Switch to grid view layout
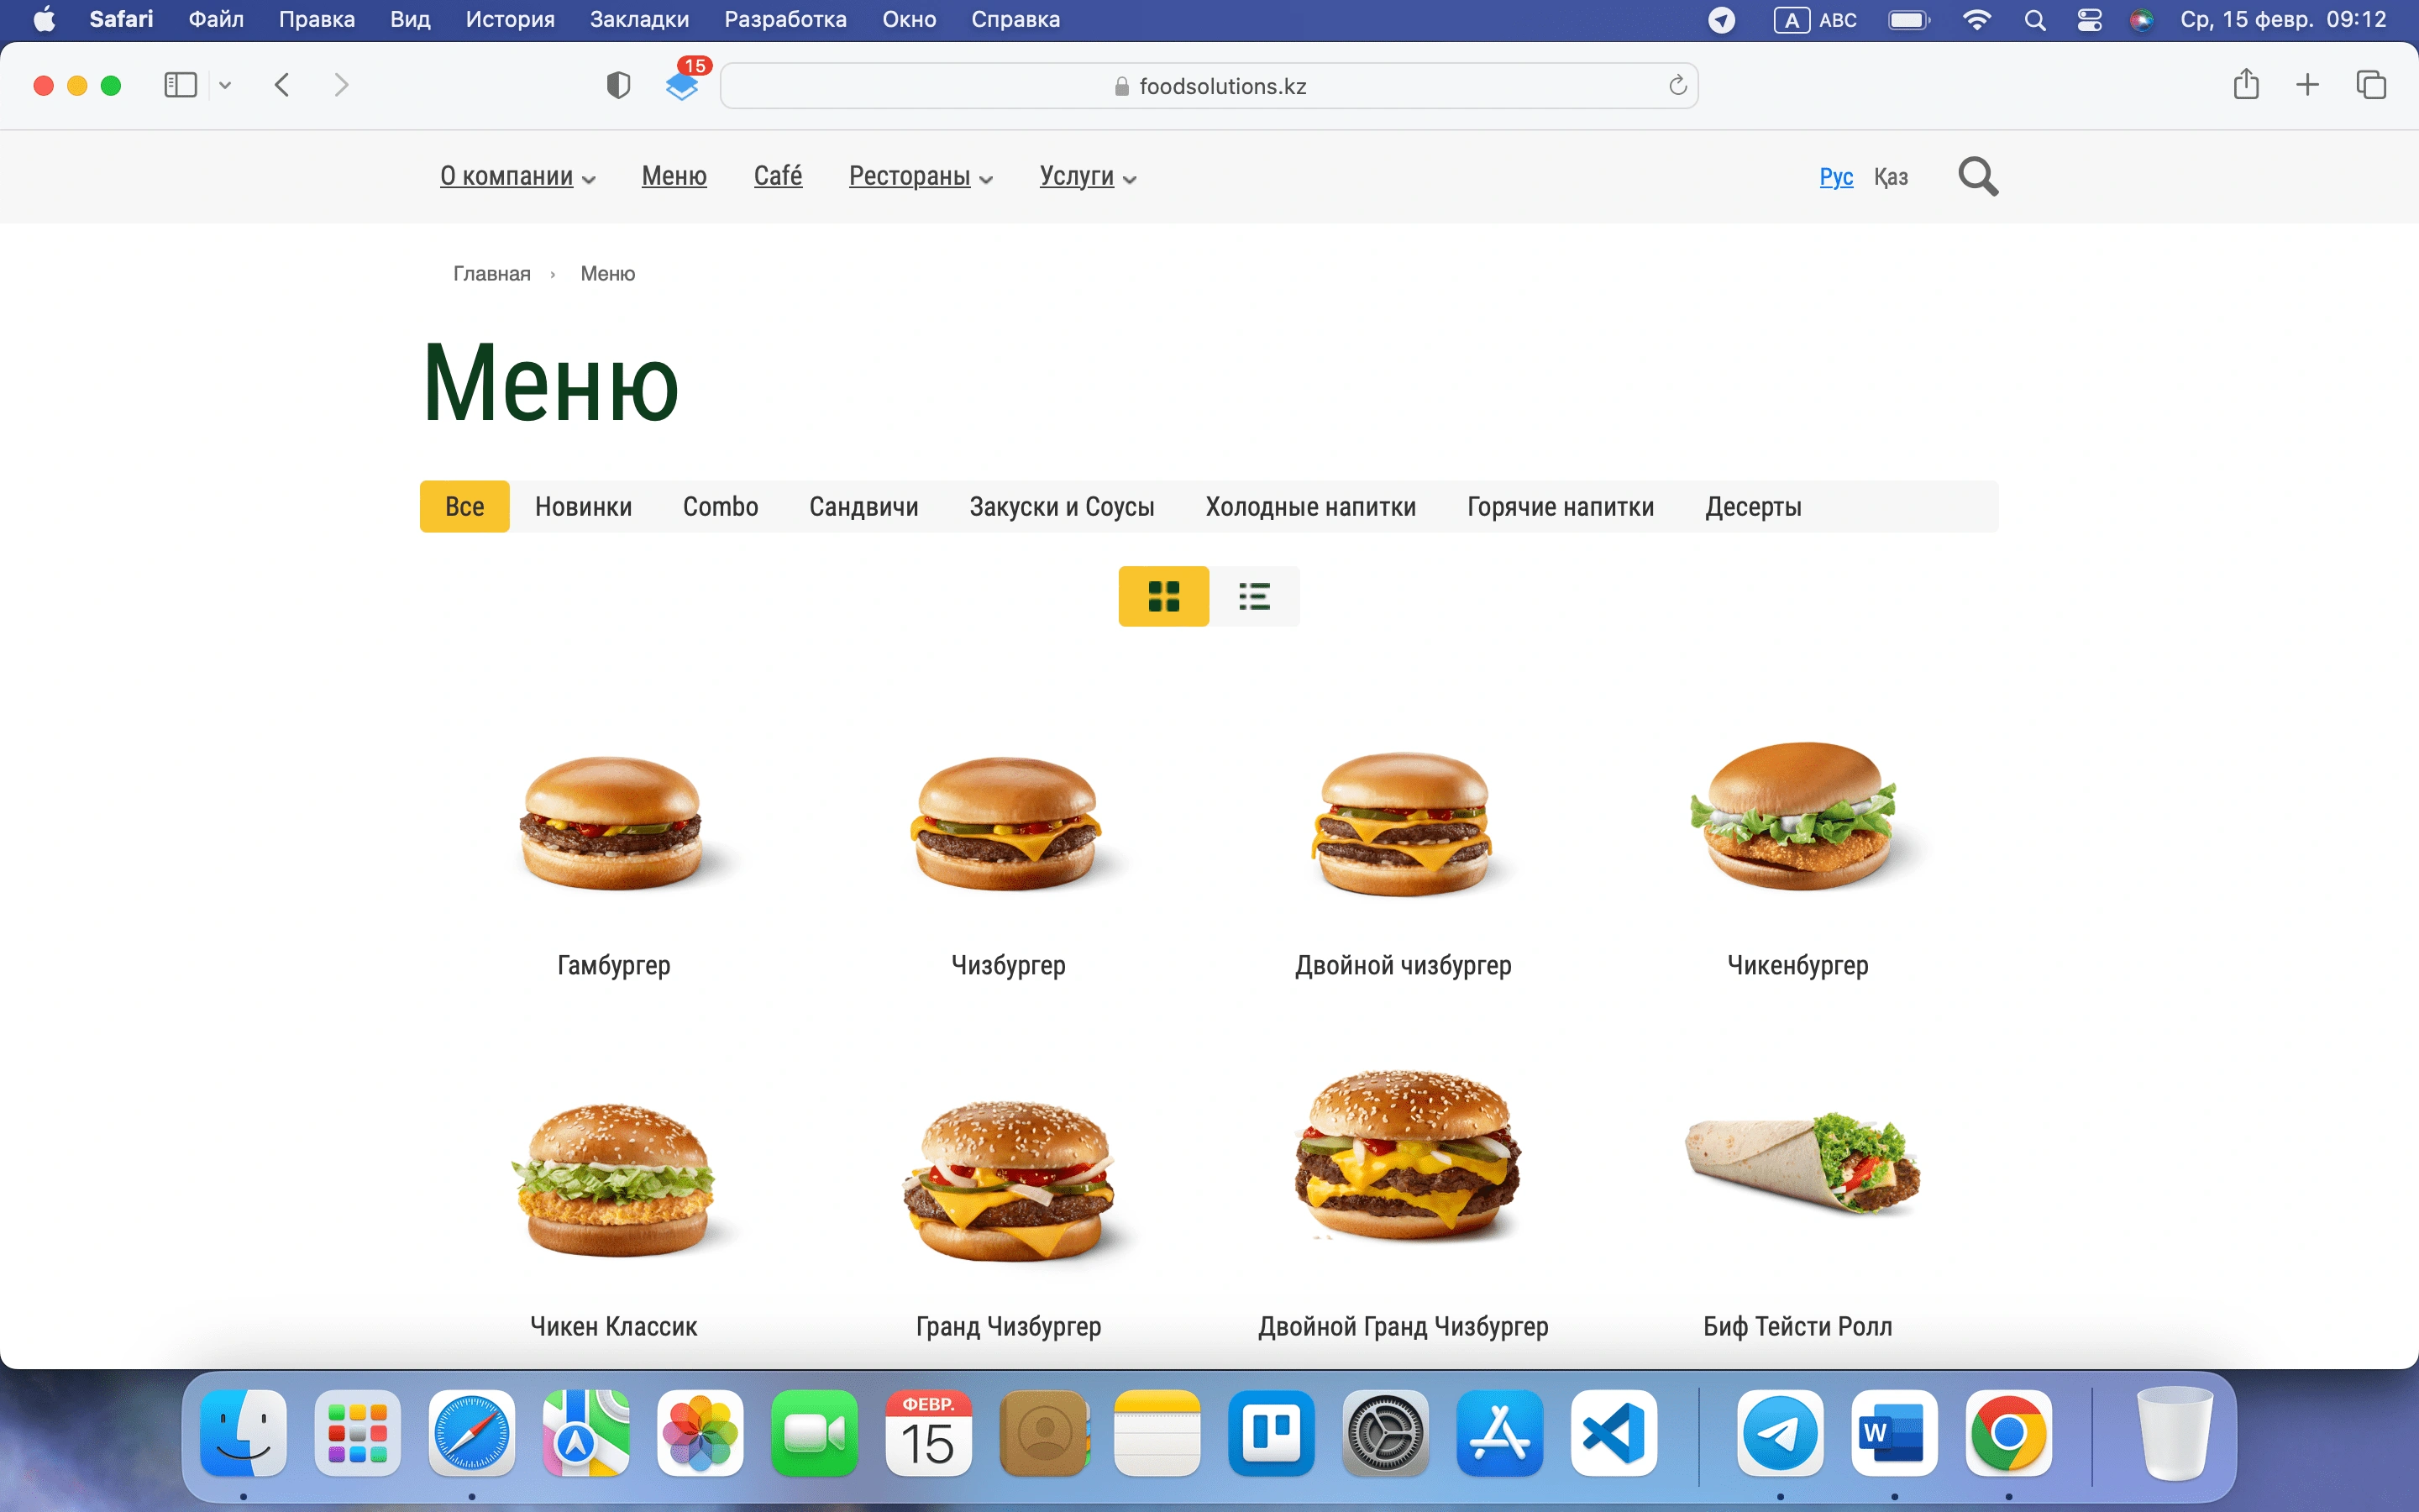Viewport: 2419px width, 1512px height. coord(1163,596)
